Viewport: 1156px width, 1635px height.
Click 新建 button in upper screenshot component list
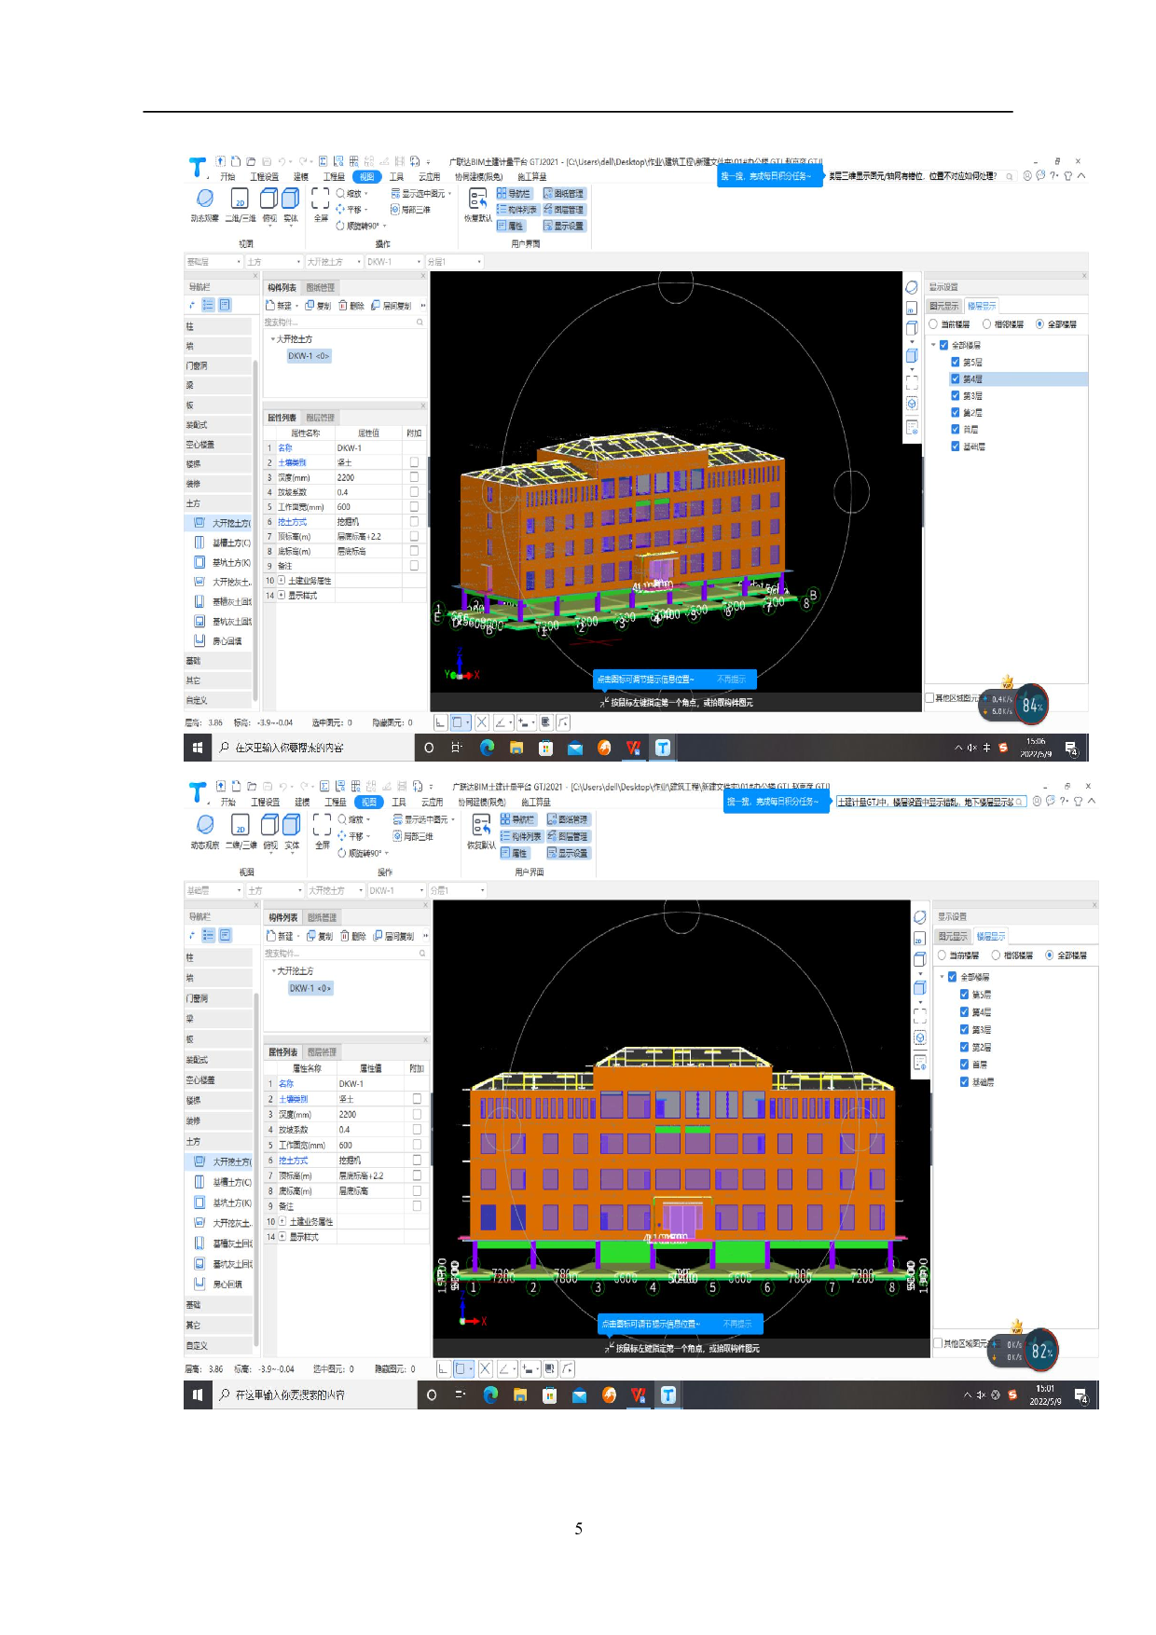(x=280, y=306)
